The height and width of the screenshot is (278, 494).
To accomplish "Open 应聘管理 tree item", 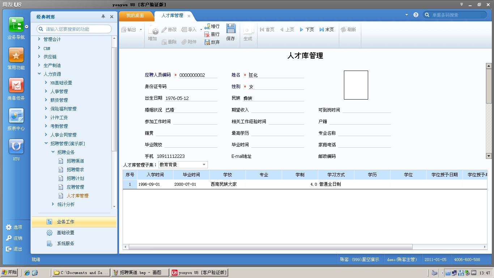I will click(75, 187).
